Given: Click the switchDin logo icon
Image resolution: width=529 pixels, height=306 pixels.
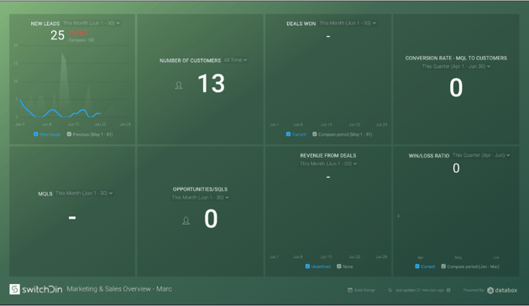Looking at the screenshot, I should click(x=14, y=289).
